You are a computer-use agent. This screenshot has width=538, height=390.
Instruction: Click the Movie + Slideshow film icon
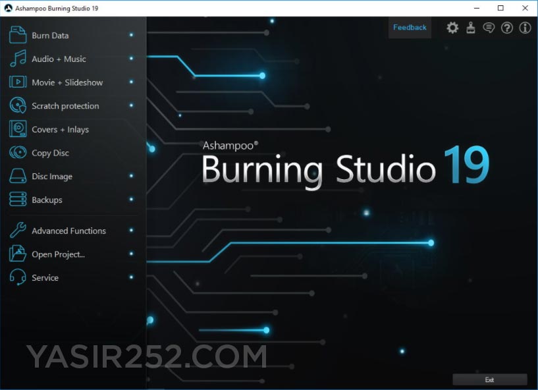pos(18,82)
